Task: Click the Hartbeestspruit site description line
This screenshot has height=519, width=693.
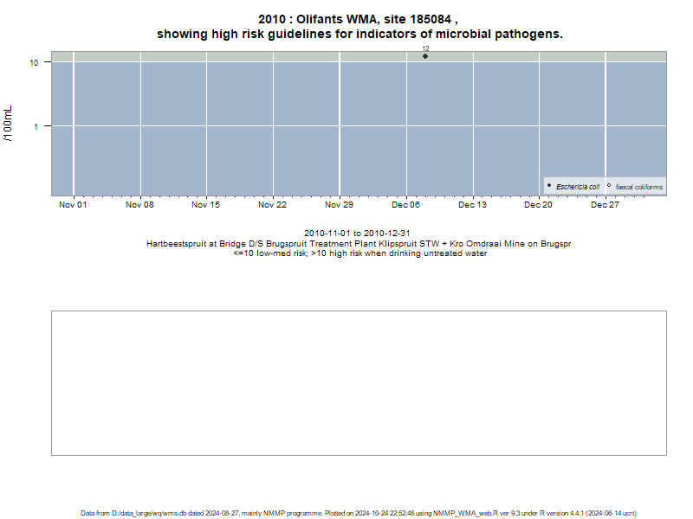Action: [359, 244]
